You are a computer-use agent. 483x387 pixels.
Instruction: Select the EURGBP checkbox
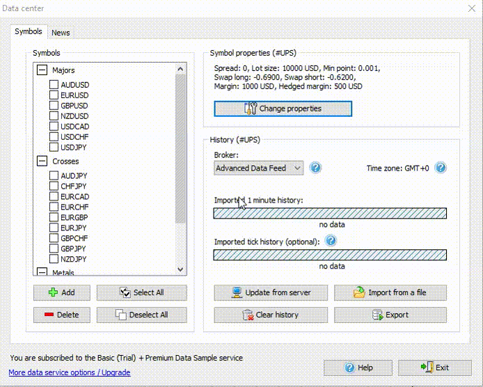pyautogui.click(x=54, y=217)
